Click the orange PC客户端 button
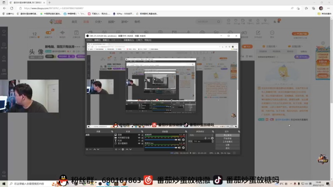 [x=300, y=34]
